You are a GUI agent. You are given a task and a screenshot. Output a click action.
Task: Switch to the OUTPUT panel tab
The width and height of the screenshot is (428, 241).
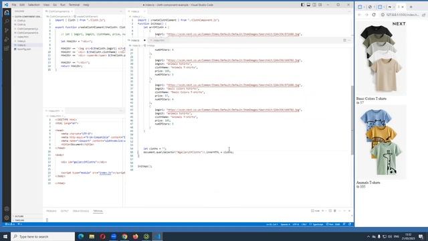tap(64, 212)
